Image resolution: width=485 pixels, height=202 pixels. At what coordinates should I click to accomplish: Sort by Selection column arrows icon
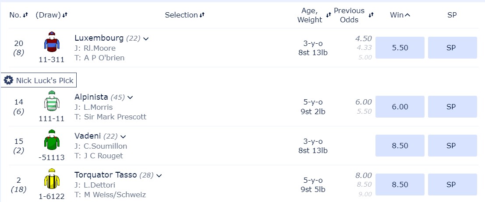(x=202, y=15)
